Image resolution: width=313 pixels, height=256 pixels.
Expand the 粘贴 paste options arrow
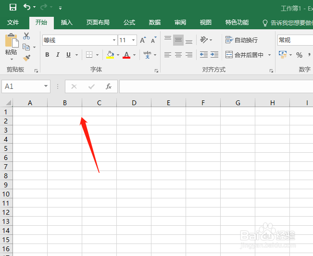pos(12,59)
